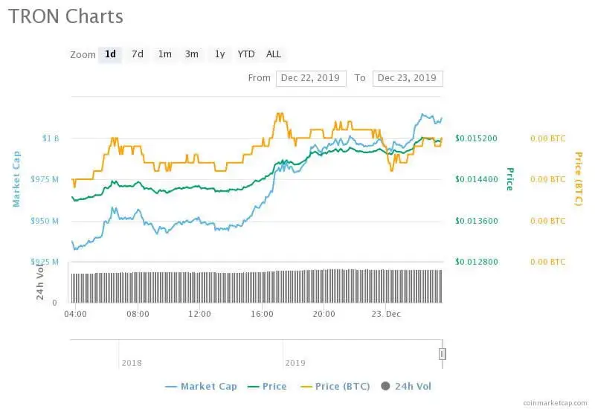Image resolution: width=595 pixels, height=409 pixels.
Task: Set chart zoom to 1m
Action: [x=164, y=54]
